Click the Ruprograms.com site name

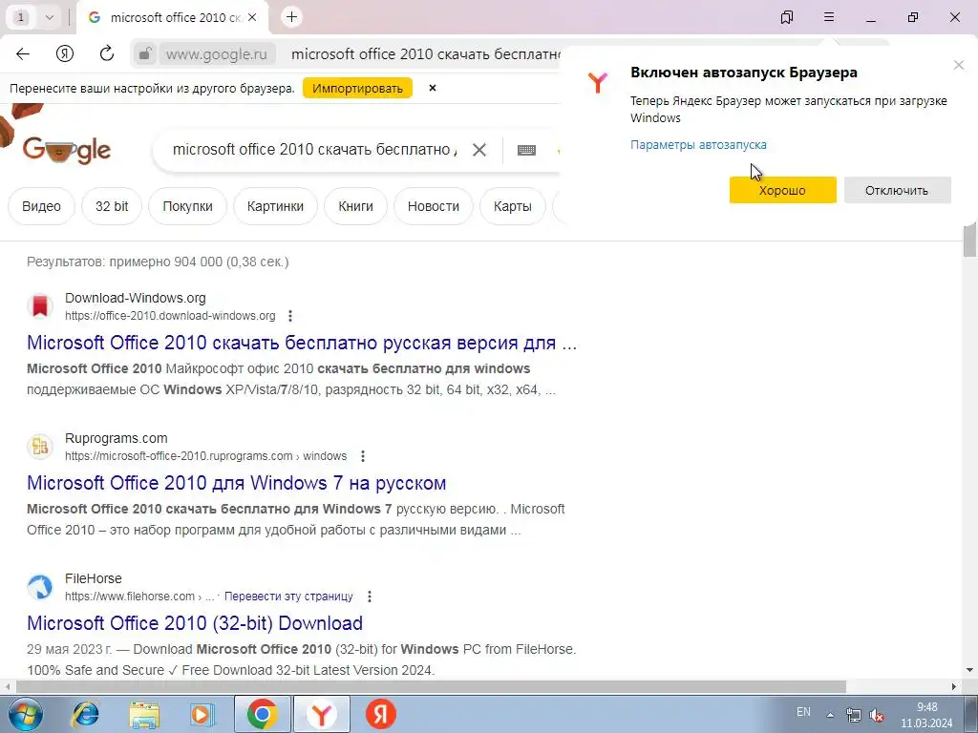(116, 438)
